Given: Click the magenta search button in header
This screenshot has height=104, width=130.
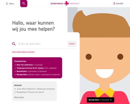Looking at the screenshot, I should tap(24, 3).
